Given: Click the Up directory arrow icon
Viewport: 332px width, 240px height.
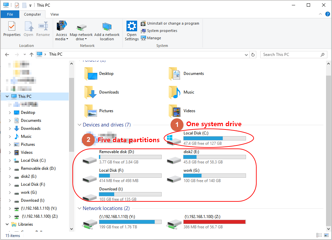Looking at the screenshot, I should tap(32, 55).
